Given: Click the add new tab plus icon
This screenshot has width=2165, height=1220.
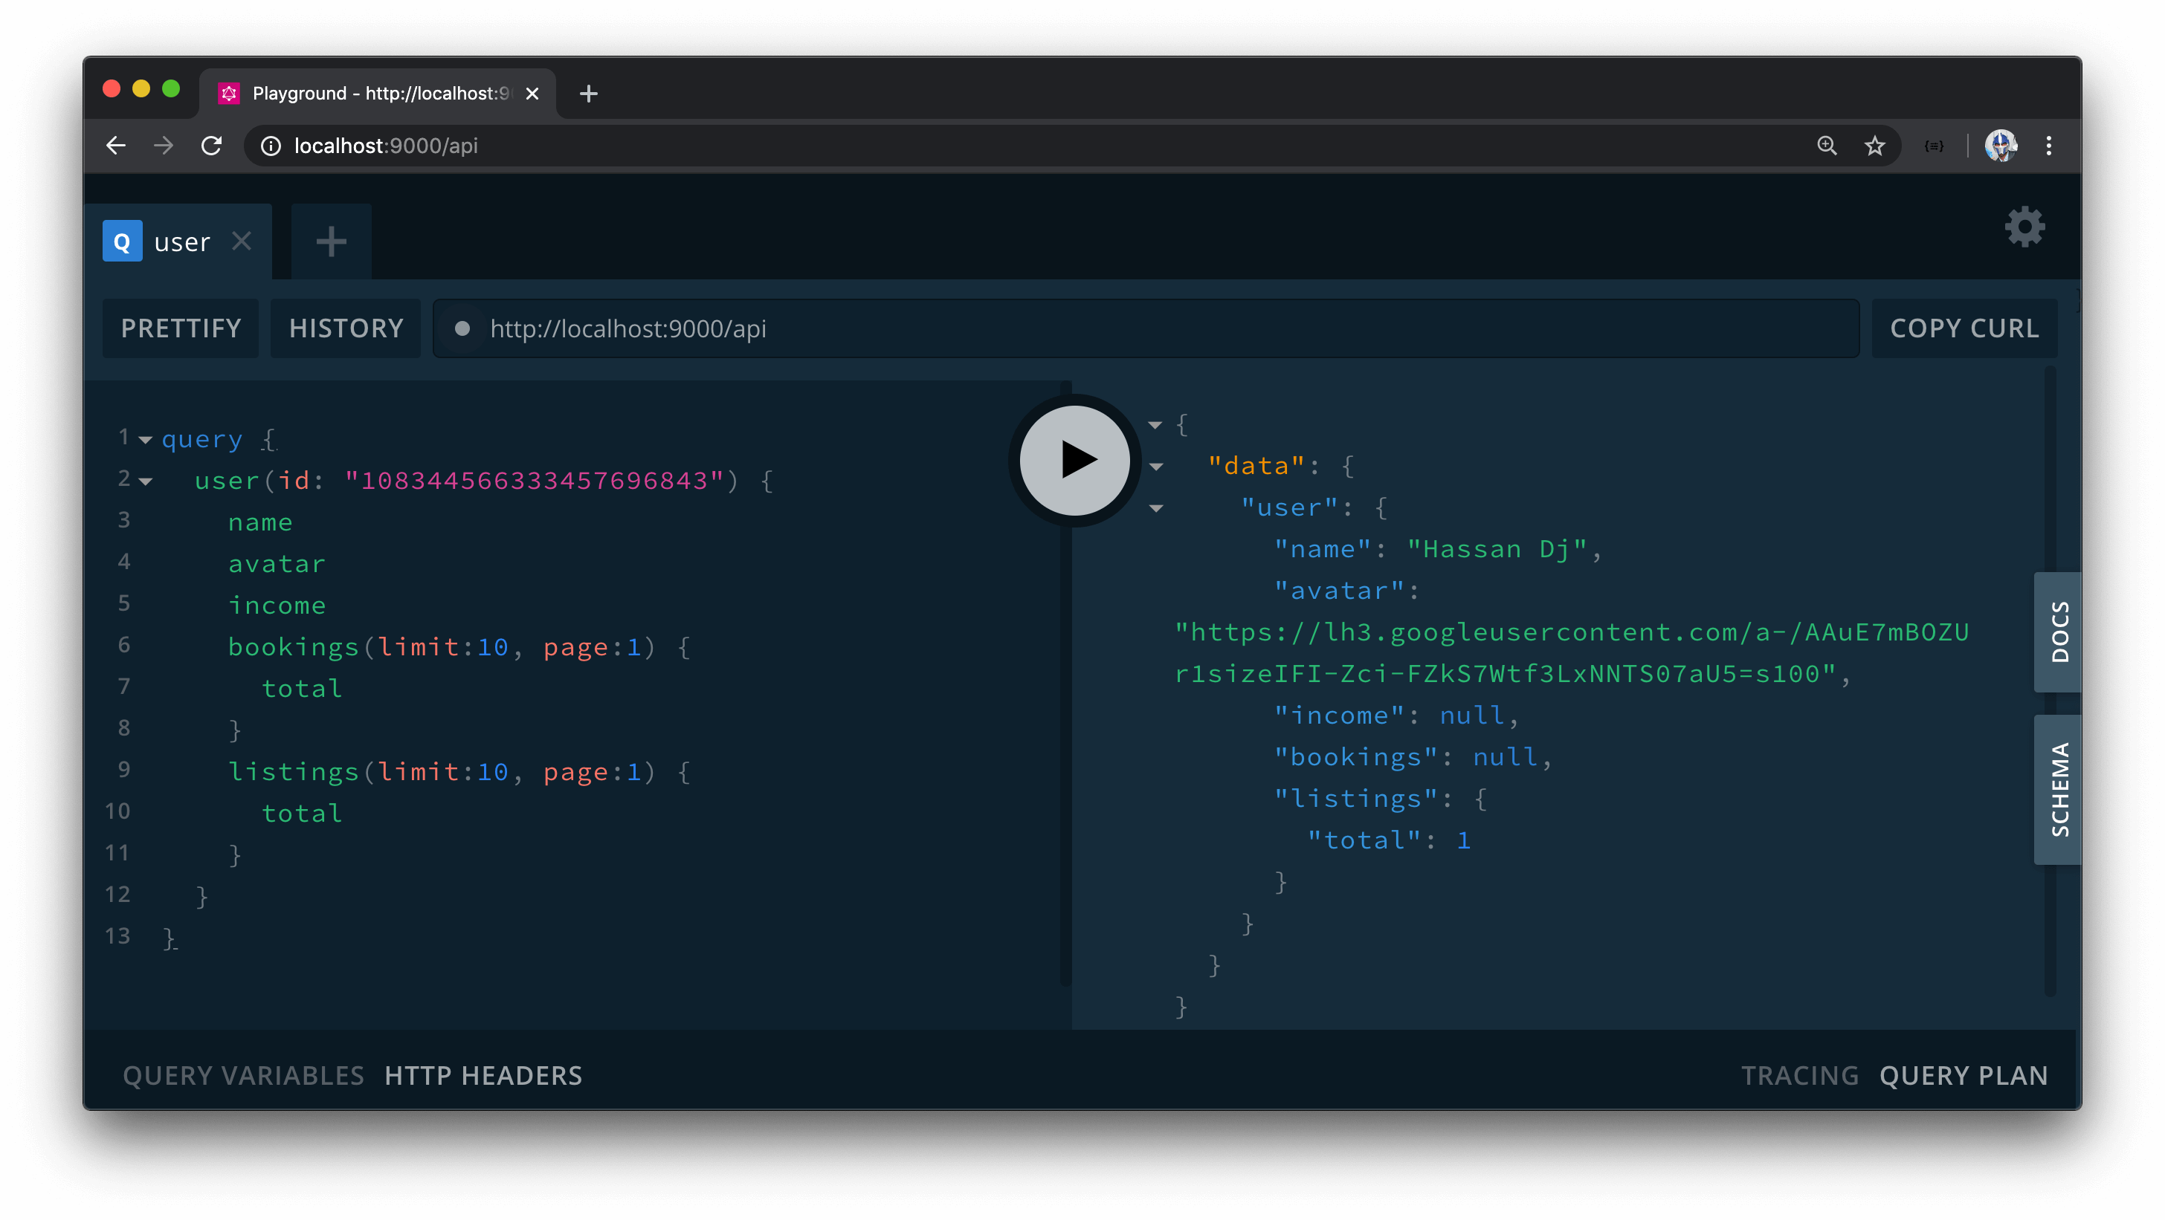Looking at the screenshot, I should click(x=332, y=239).
